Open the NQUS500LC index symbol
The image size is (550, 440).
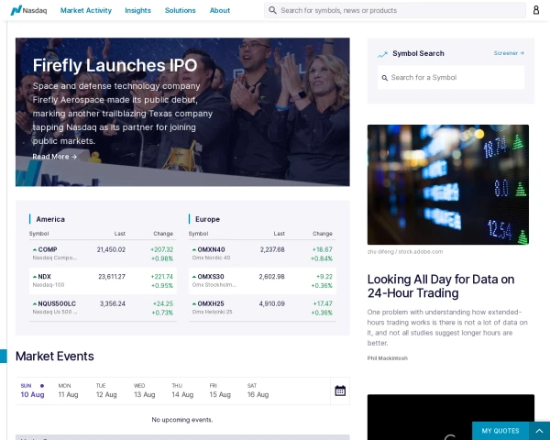pyautogui.click(x=57, y=303)
